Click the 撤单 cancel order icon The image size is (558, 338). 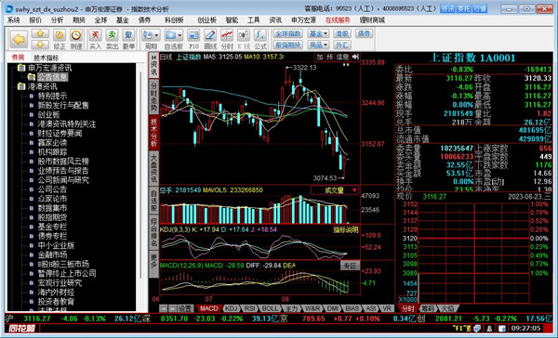pyautogui.click(x=128, y=39)
